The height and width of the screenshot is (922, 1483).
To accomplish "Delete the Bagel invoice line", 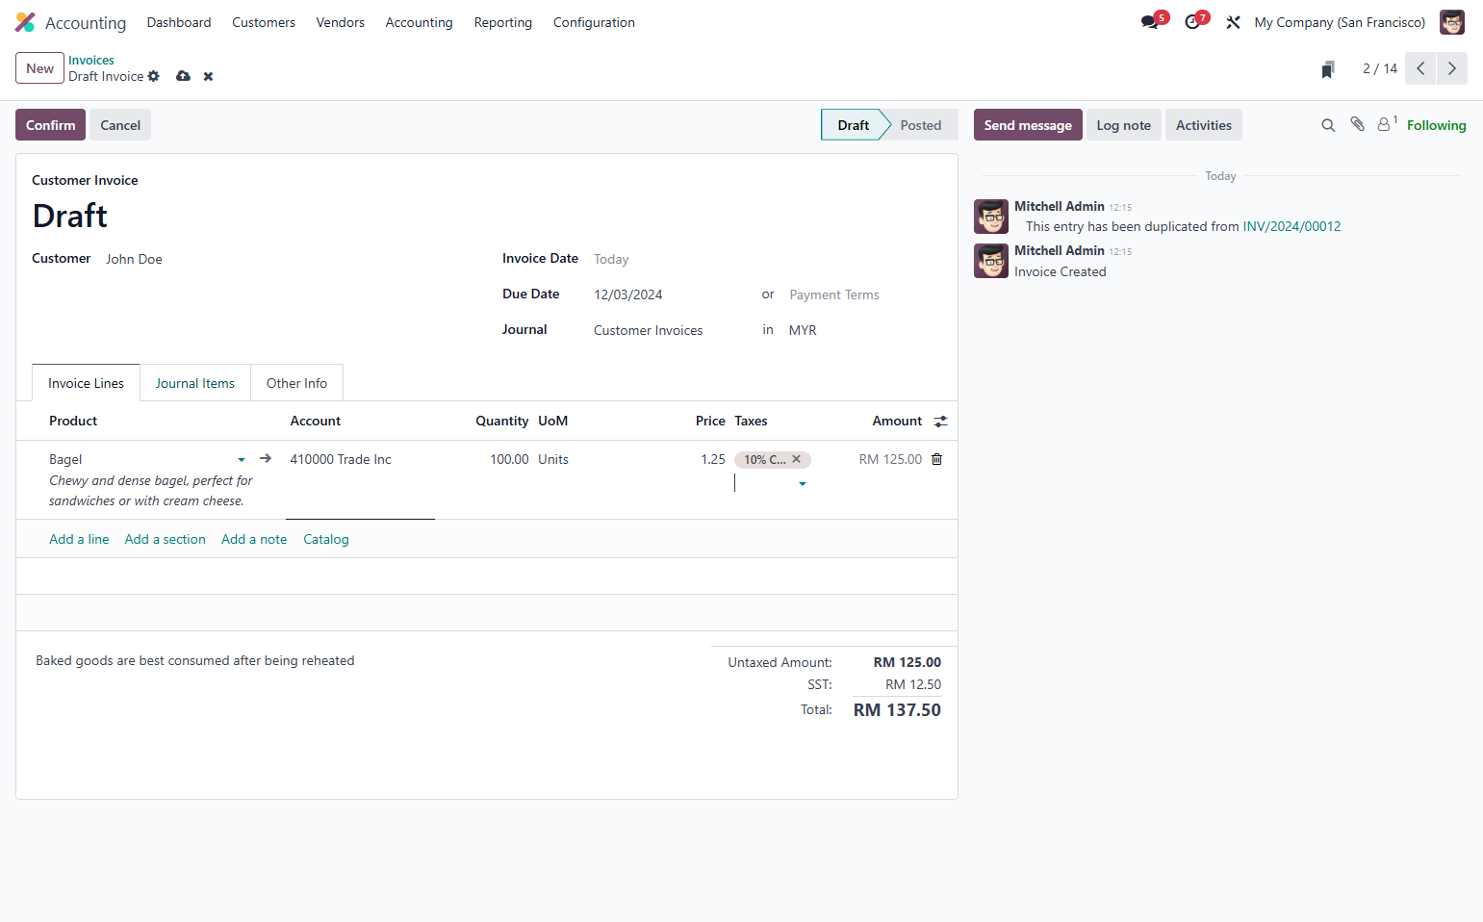I will point(936,459).
